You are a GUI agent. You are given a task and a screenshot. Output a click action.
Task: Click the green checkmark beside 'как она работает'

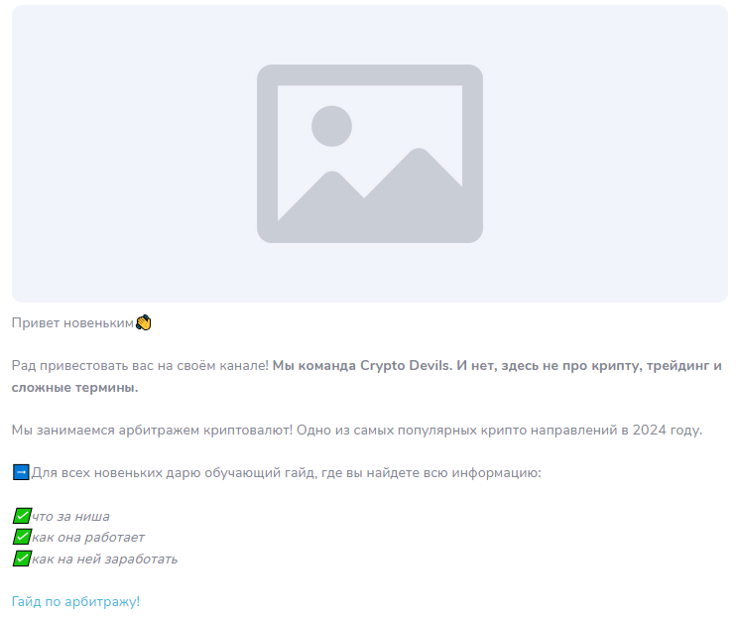click(x=22, y=537)
